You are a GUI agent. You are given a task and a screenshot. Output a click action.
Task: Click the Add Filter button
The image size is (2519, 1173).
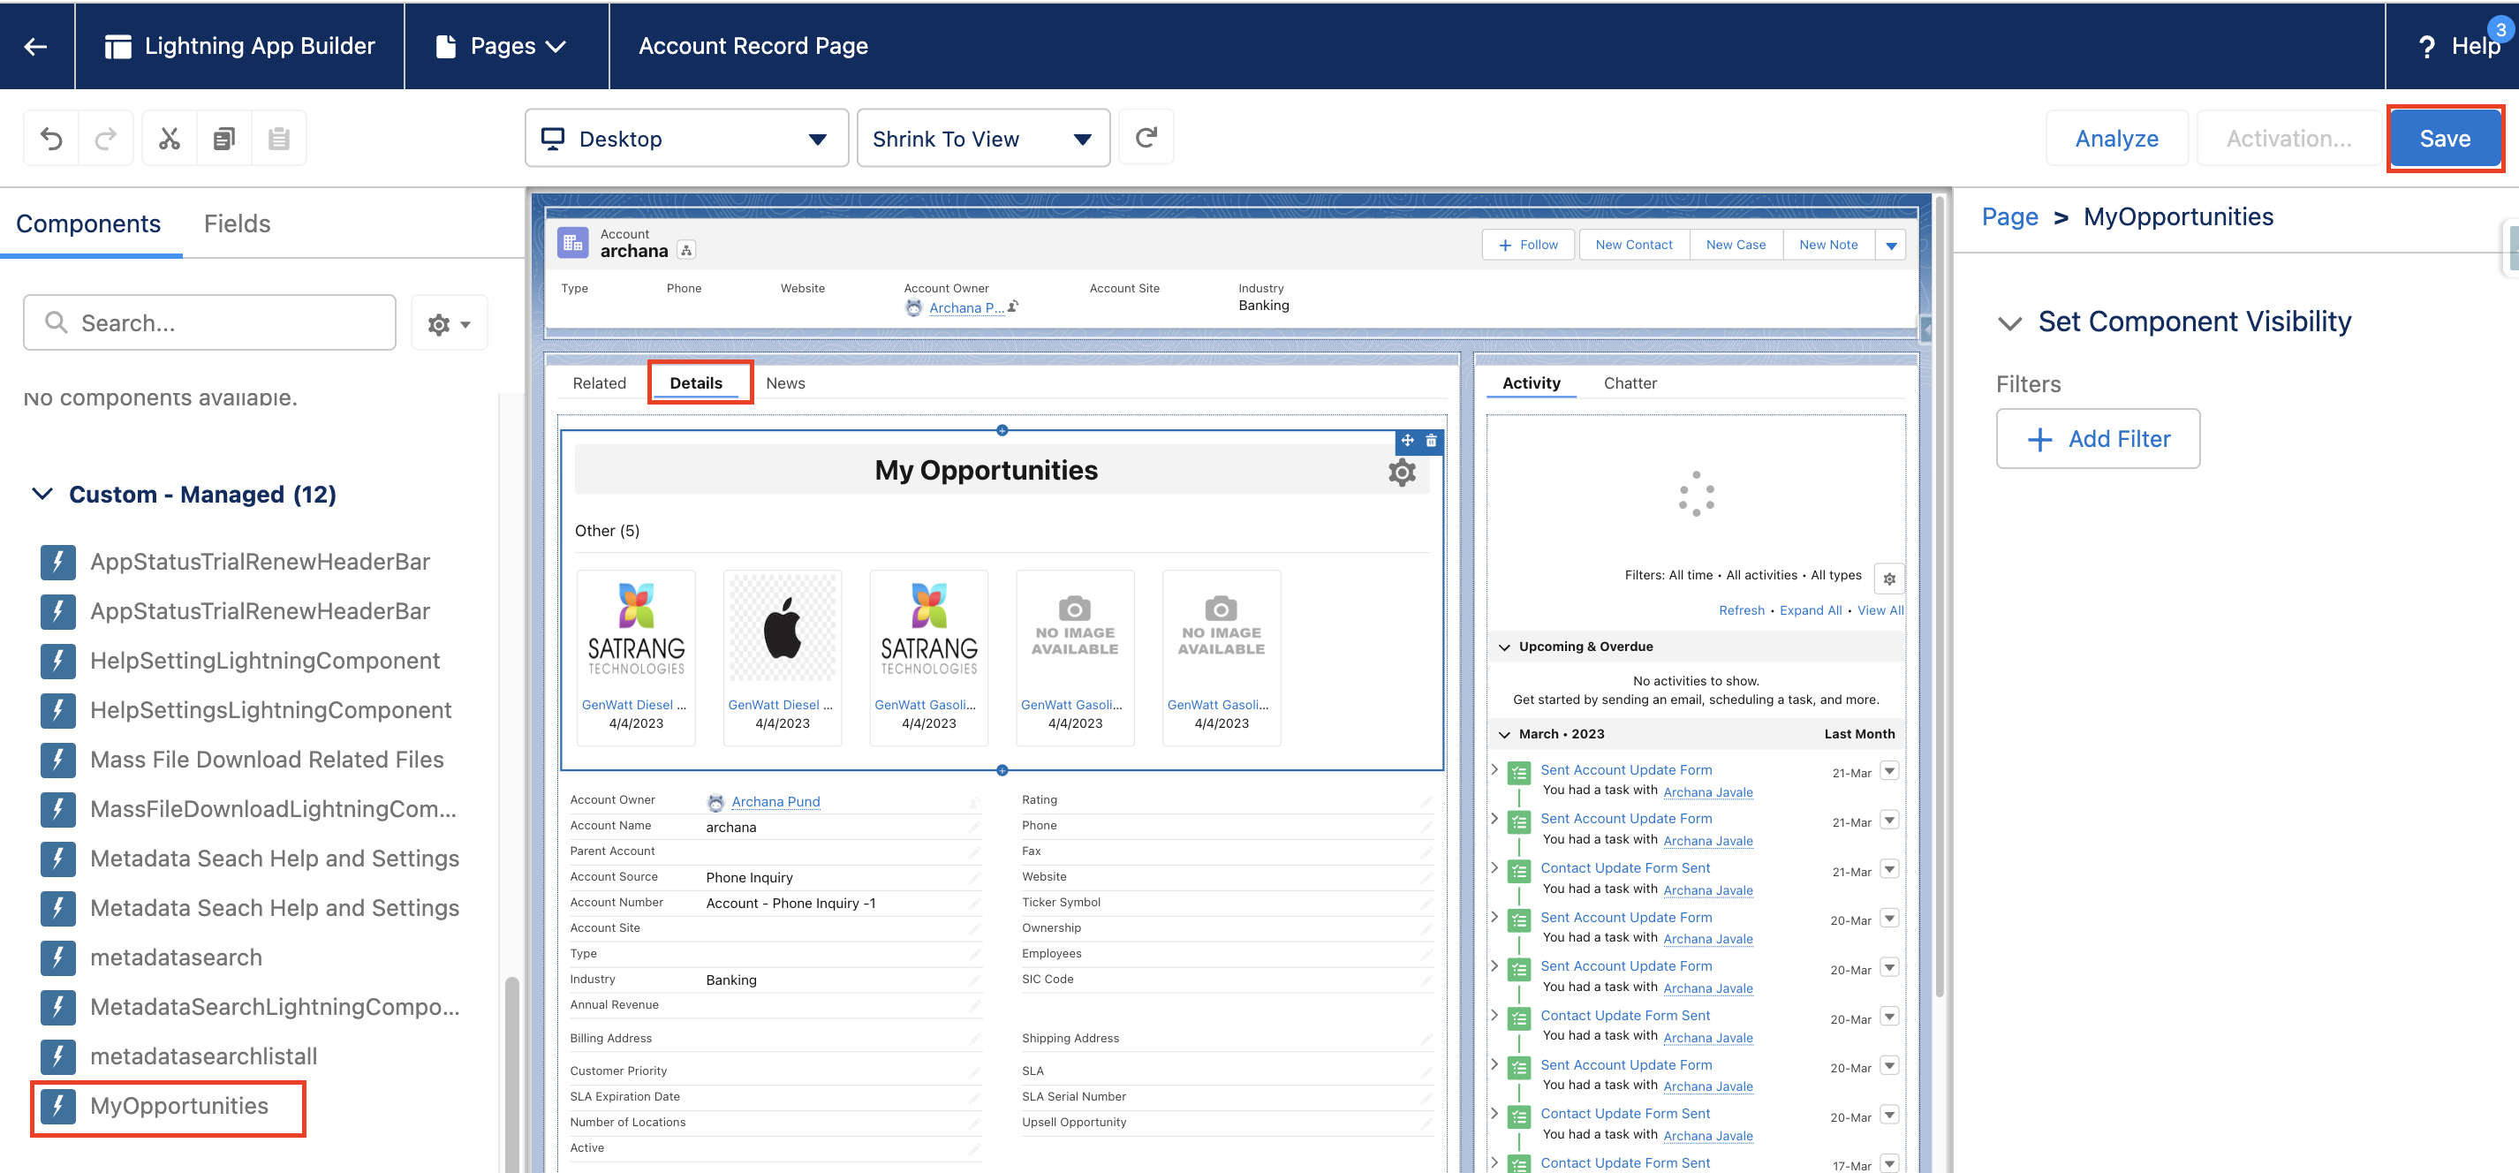2098,439
